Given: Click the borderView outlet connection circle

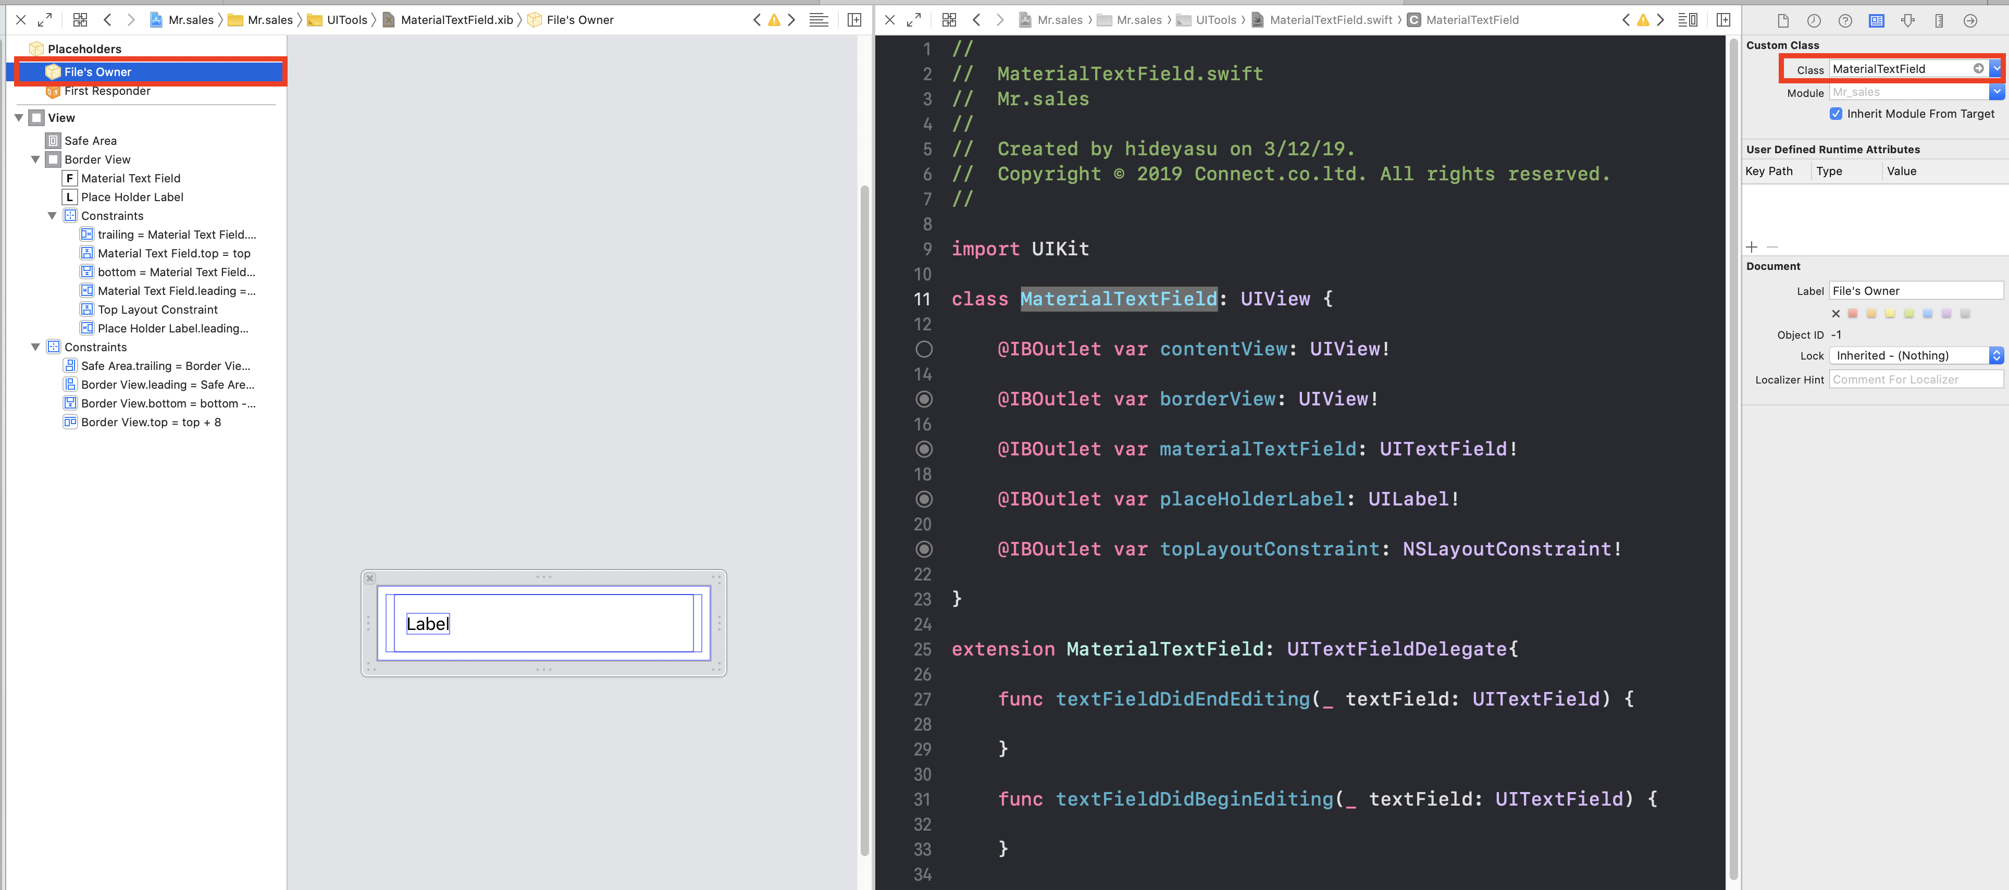Looking at the screenshot, I should click(x=923, y=399).
